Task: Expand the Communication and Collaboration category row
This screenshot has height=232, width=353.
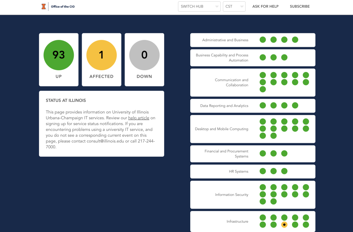Action: 231,83
